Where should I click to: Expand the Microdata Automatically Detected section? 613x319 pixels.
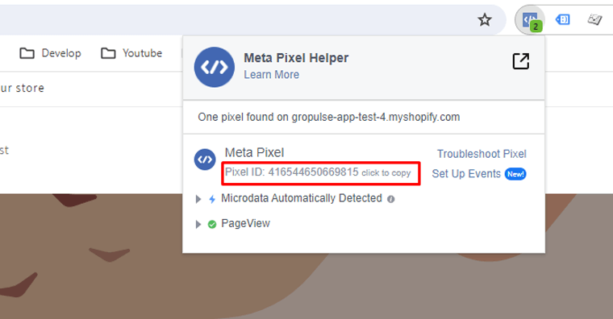point(198,199)
